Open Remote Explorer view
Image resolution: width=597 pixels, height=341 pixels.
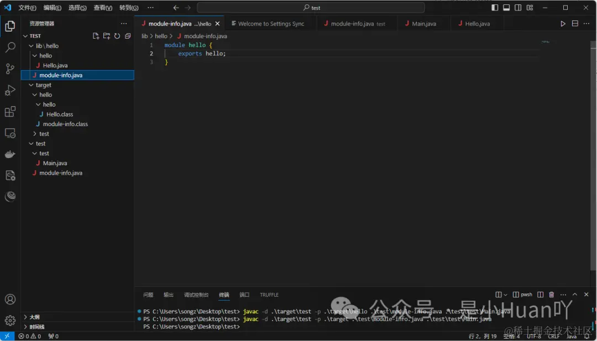(x=11, y=133)
